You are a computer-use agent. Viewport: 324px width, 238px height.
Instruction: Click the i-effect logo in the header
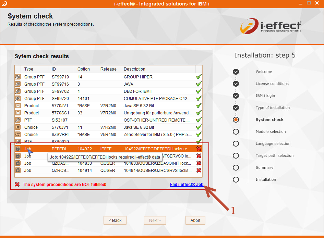(271, 26)
